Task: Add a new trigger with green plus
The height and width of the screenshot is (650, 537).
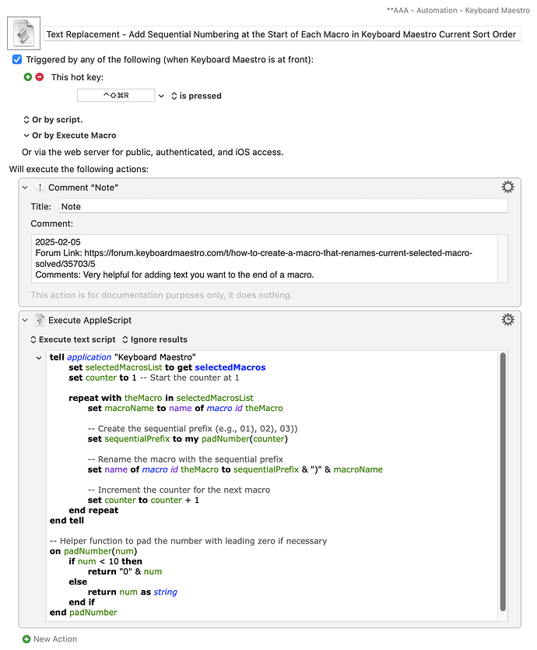Action: coord(28,77)
